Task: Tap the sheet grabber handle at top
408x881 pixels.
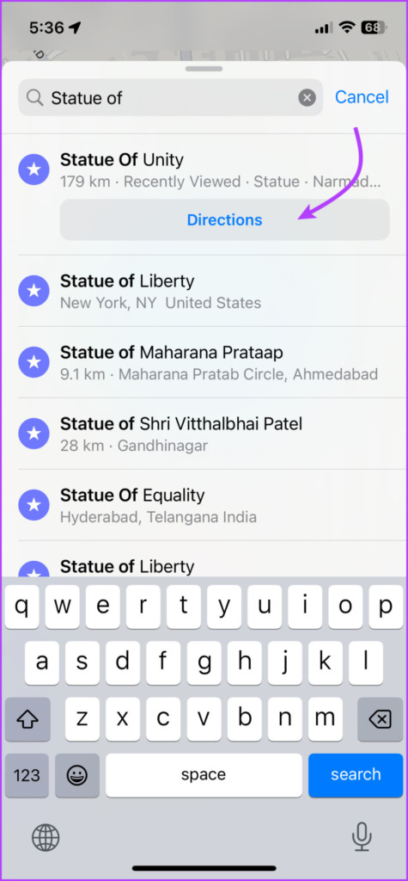Action: click(204, 69)
